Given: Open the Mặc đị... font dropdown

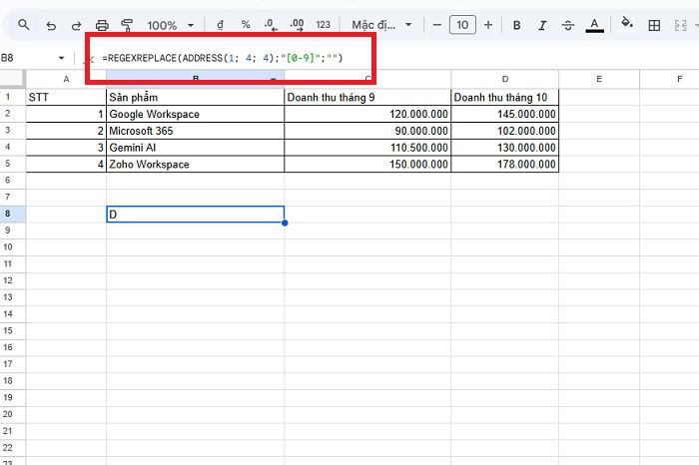Looking at the screenshot, I should click(x=381, y=25).
